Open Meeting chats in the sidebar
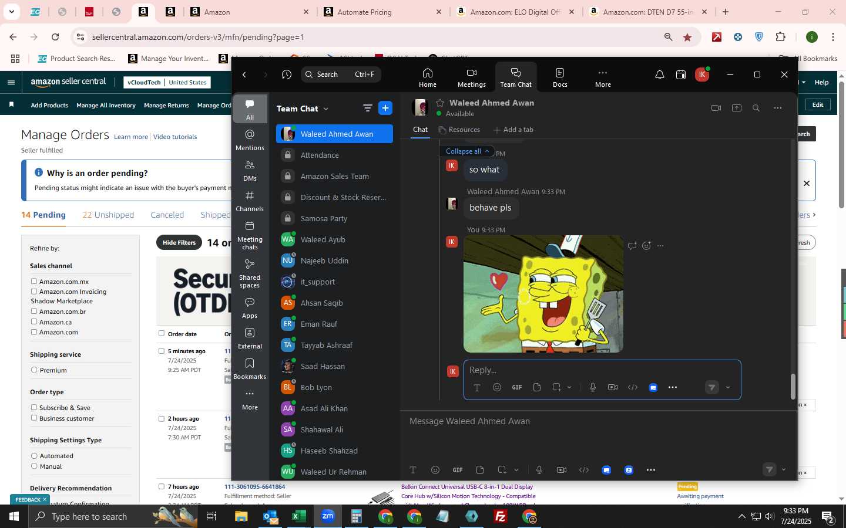The image size is (846, 528). coord(250,235)
